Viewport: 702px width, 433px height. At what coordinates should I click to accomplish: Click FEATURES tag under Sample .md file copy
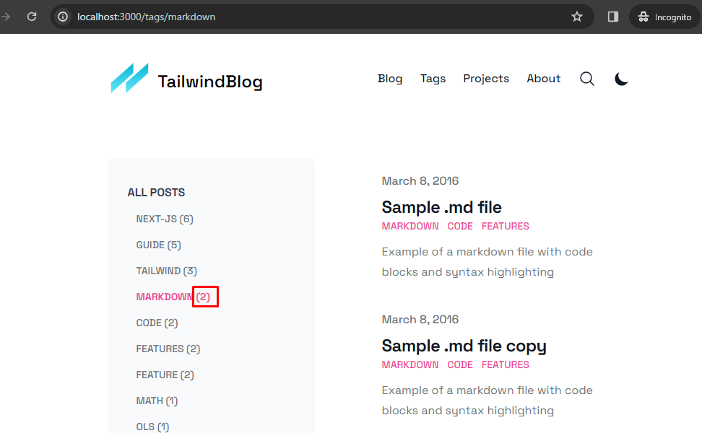(505, 364)
